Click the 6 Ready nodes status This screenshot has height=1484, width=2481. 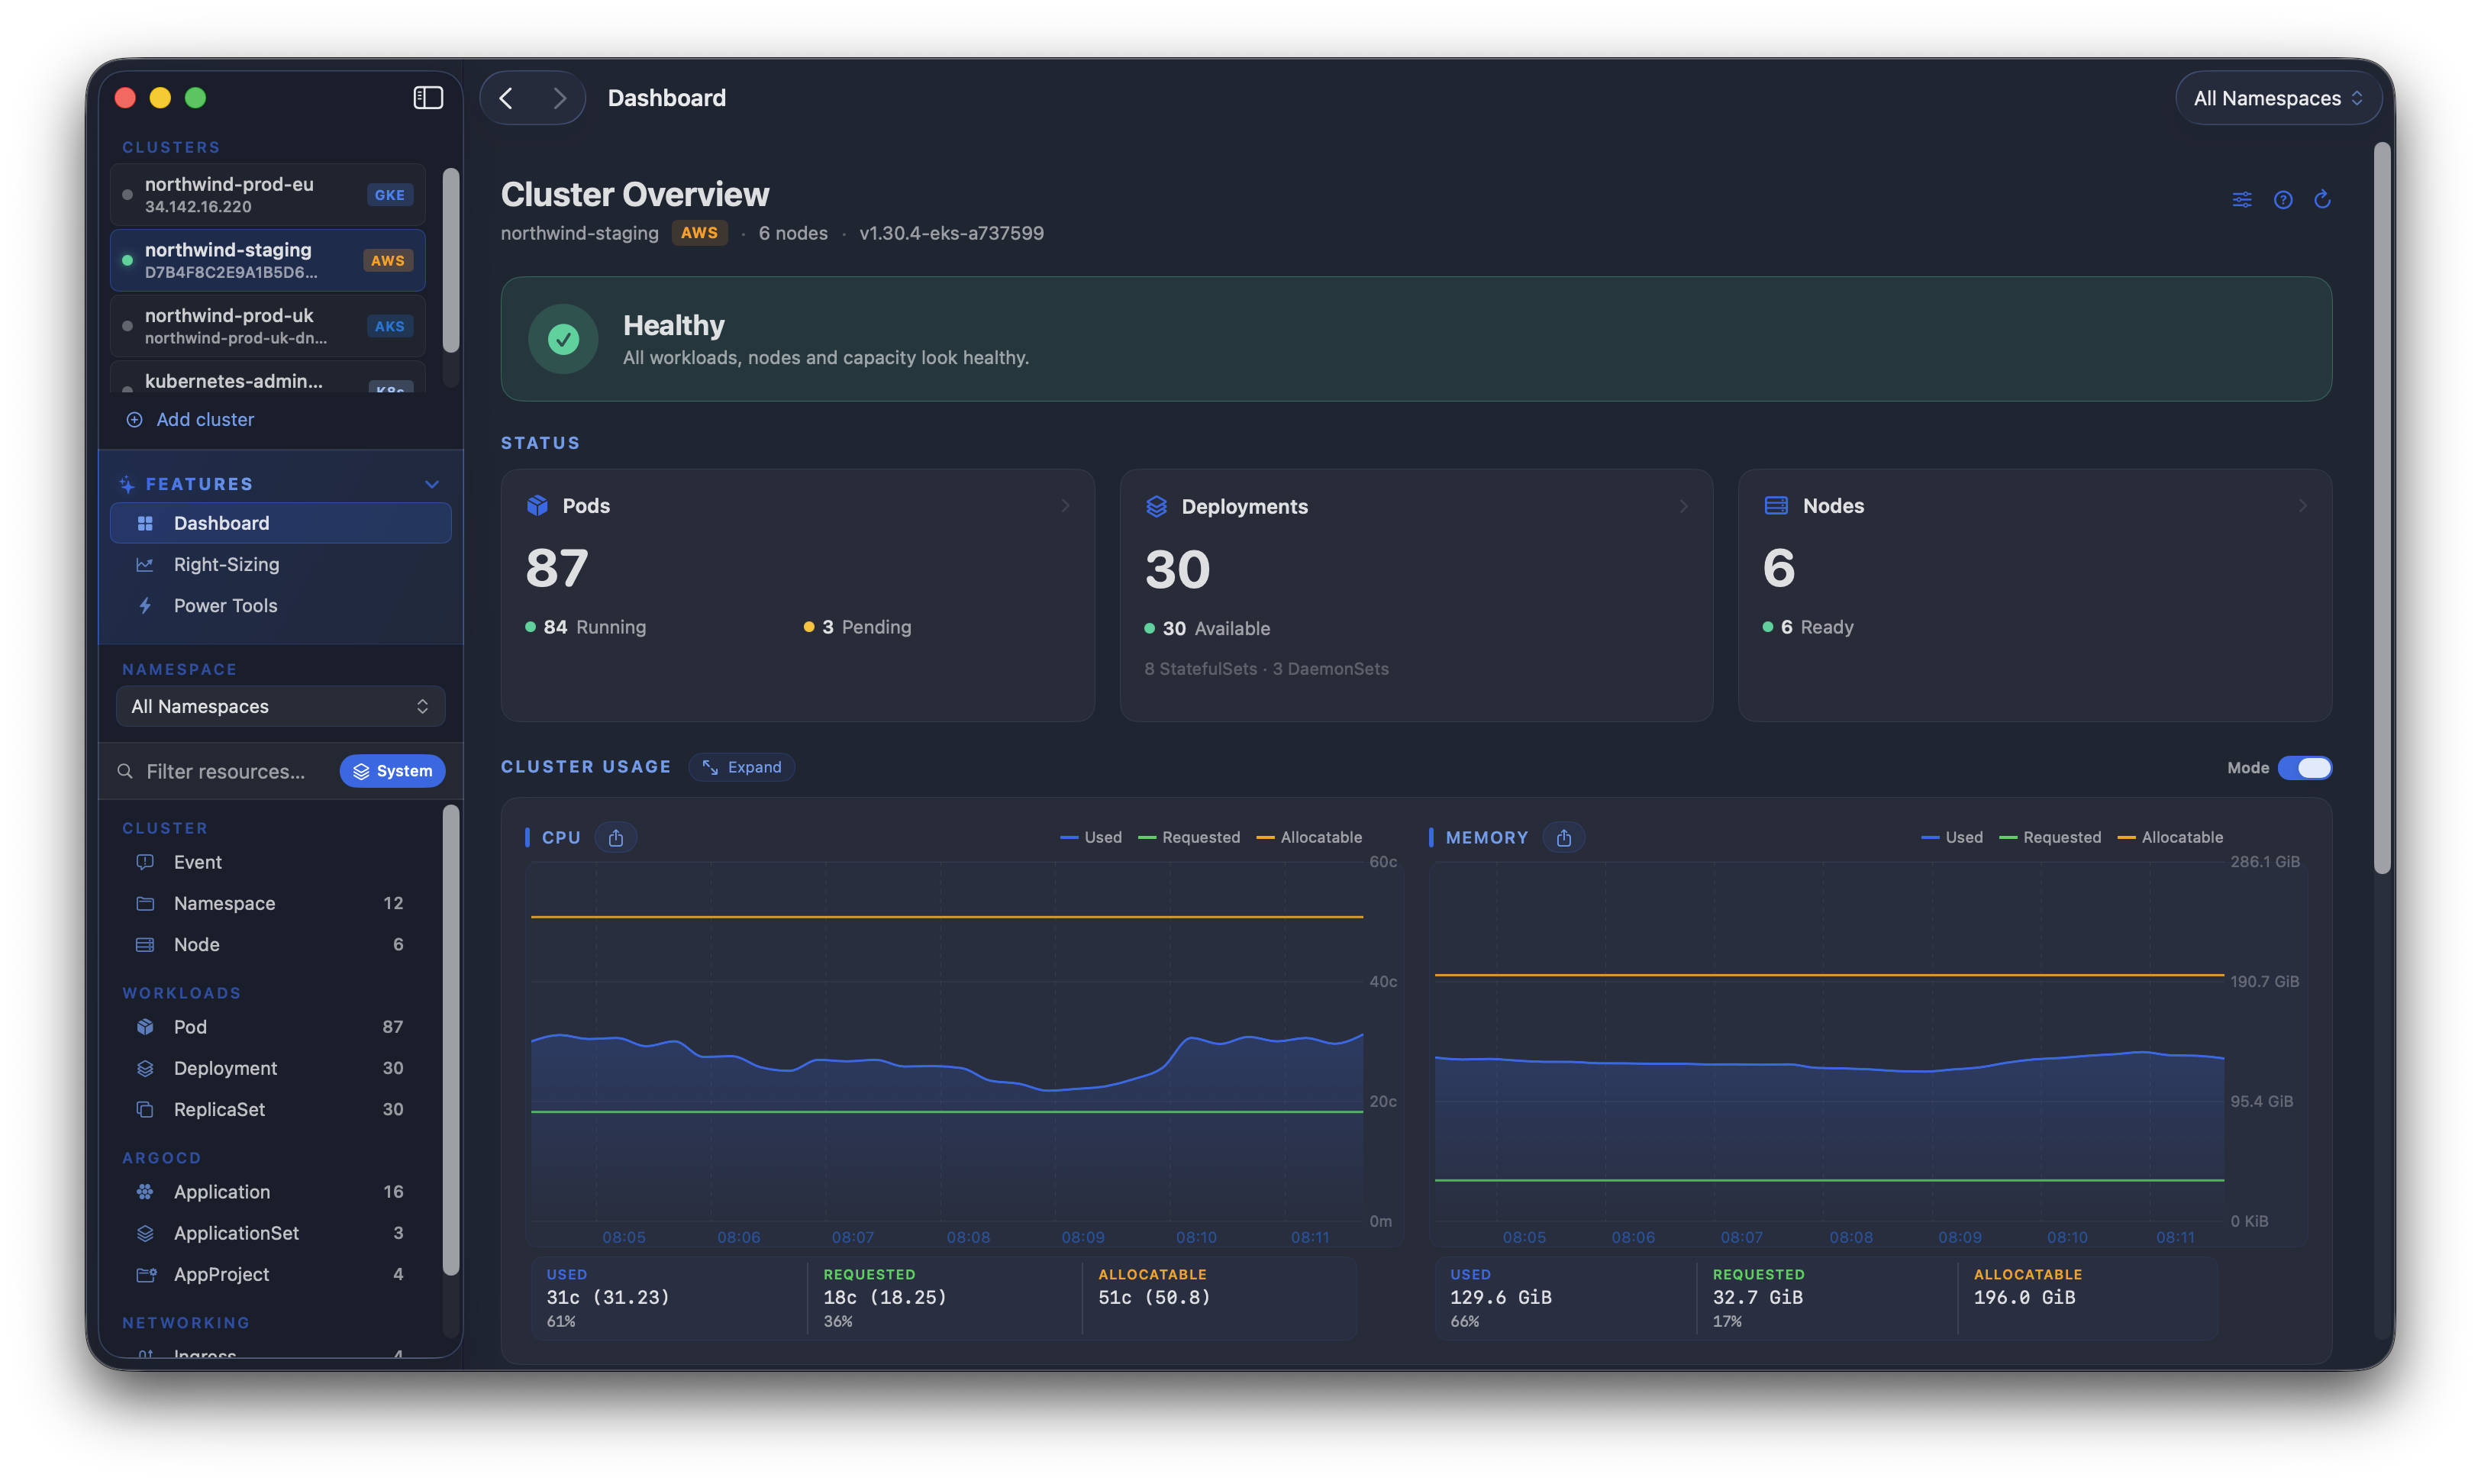tap(1808, 627)
